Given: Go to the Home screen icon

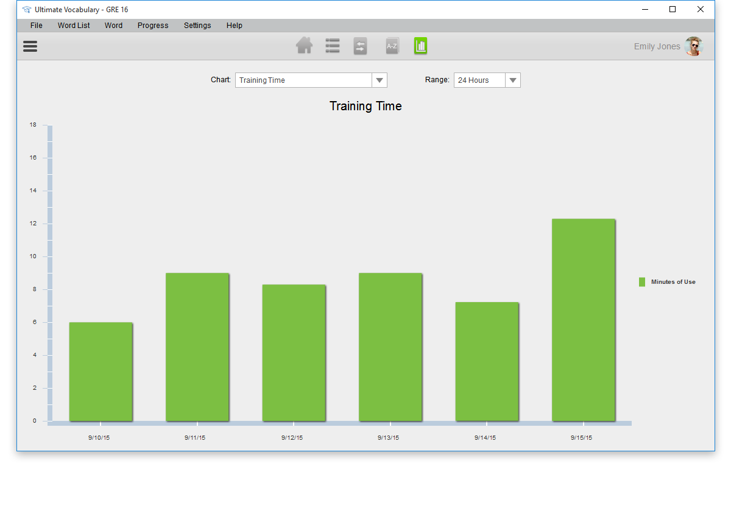Looking at the screenshot, I should click(x=304, y=46).
